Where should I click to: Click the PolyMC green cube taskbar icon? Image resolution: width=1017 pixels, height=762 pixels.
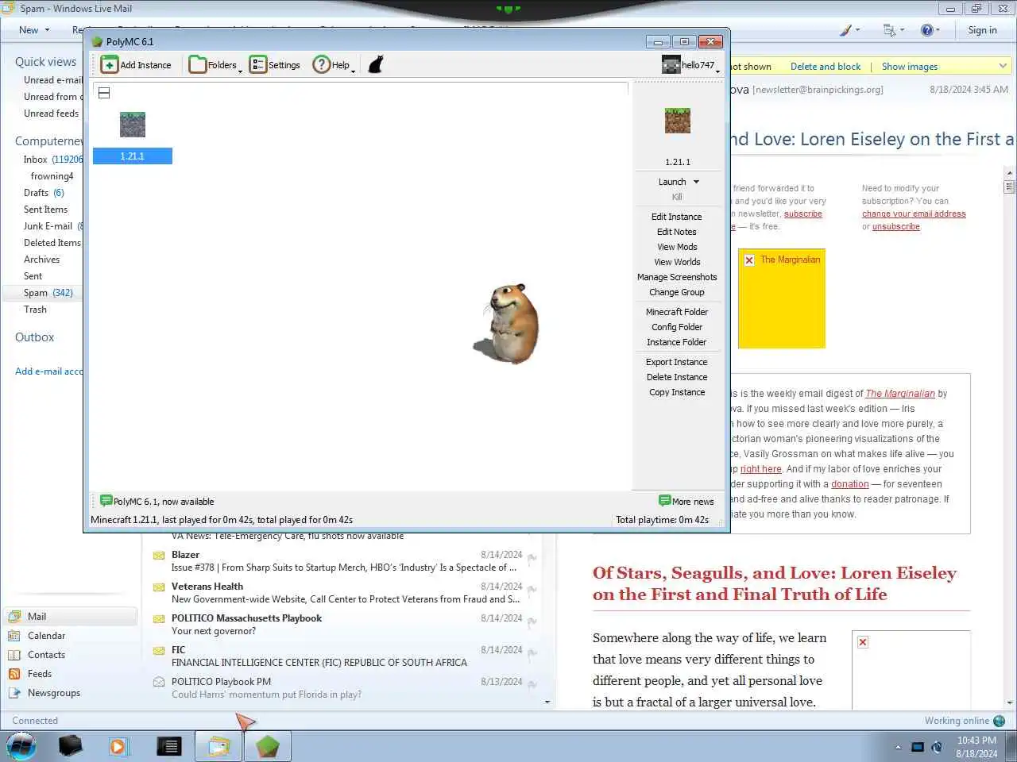(268, 746)
